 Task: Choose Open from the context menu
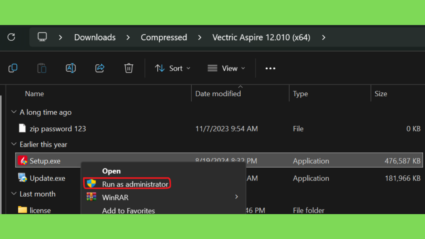(111, 171)
